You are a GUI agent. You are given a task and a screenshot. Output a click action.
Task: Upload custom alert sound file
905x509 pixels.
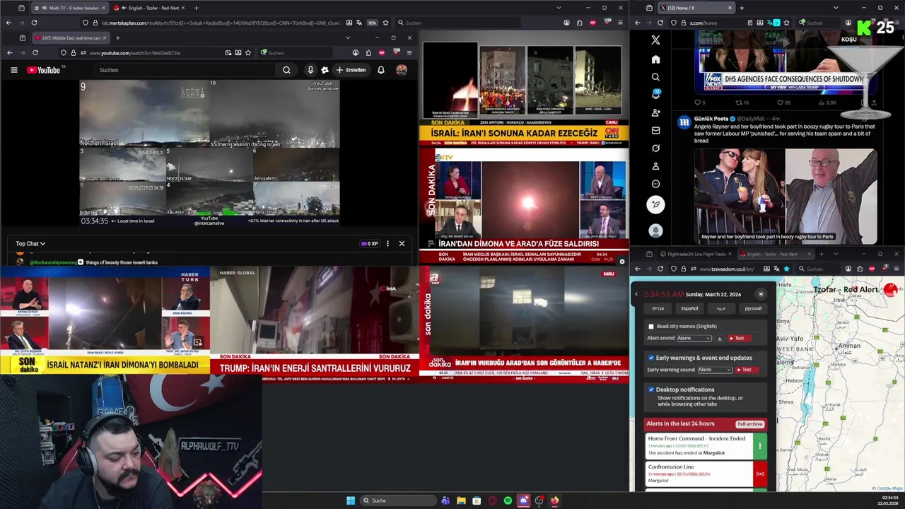tap(720, 338)
